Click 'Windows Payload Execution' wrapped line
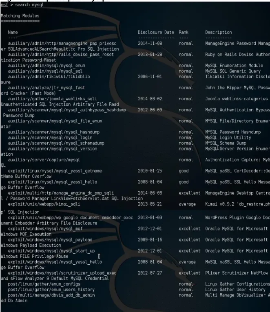This screenshot has width=270, height=312. pyautogui.click(x=31, y=246)
